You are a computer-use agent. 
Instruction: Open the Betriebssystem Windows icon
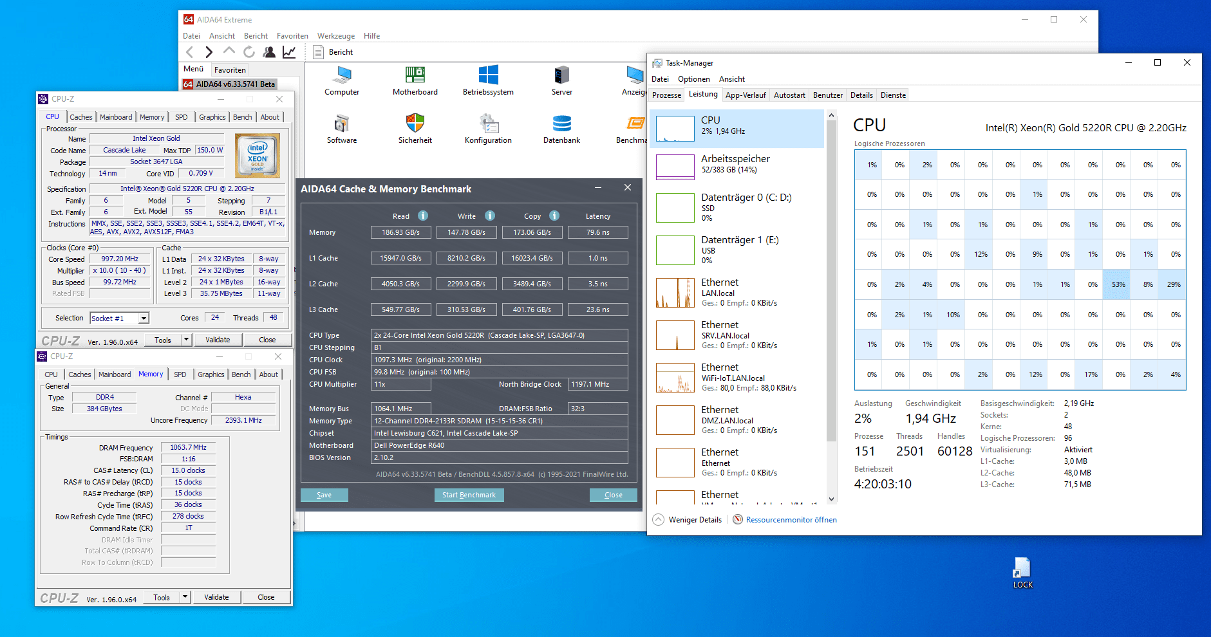click(488, 75)
